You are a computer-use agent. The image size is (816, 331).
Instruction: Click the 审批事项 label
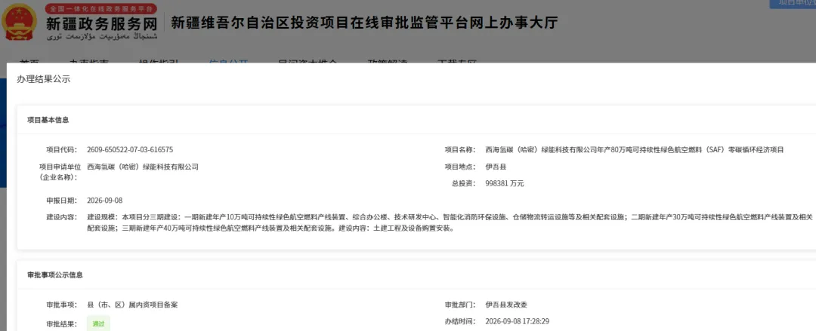(x=61, y=305)
